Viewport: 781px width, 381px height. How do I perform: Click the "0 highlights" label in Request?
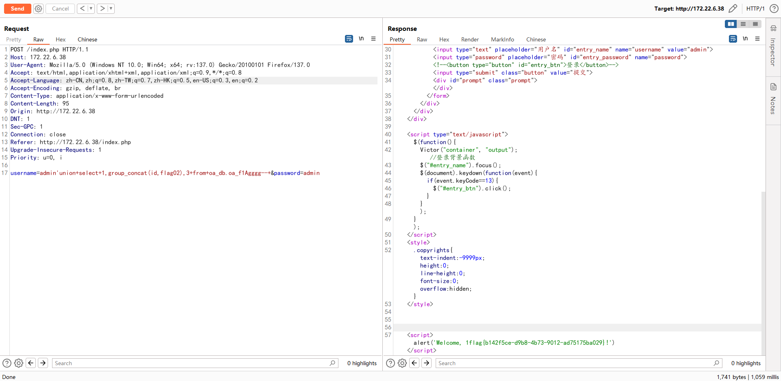pyautogui.click(x=362, y=363)
